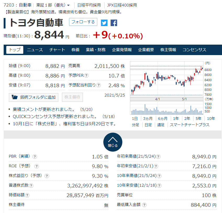
Task: Go to the 株価 tab
Action: [x=76, y=50]
